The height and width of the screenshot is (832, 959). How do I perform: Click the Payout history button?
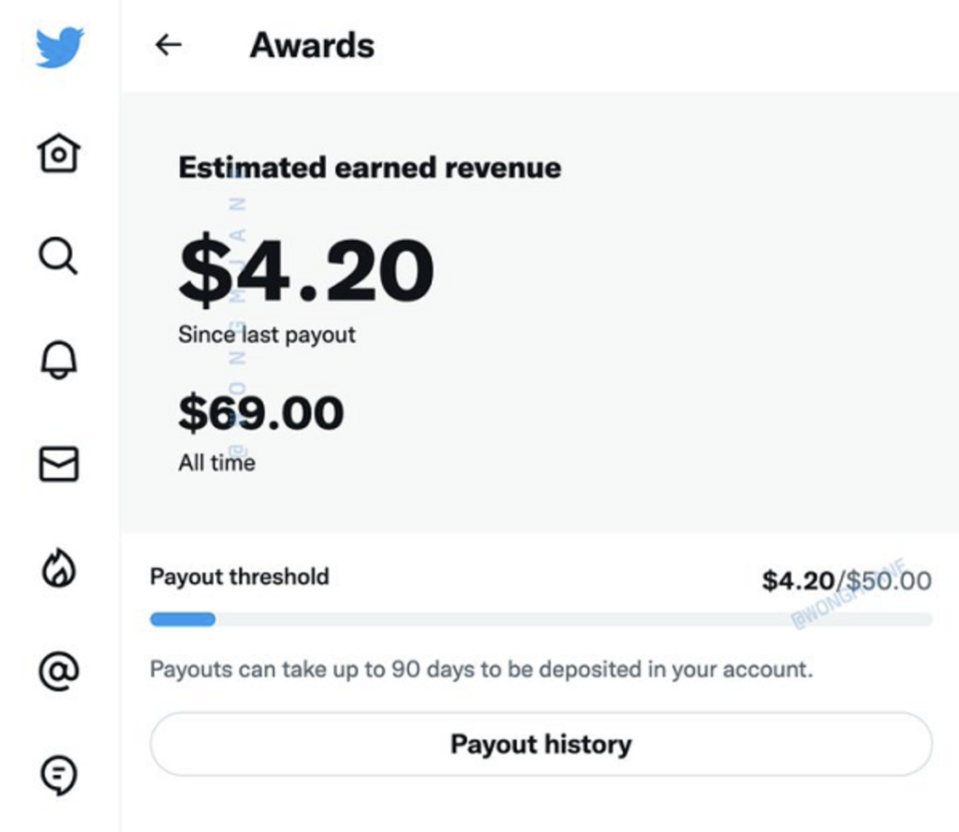(540, 745)
